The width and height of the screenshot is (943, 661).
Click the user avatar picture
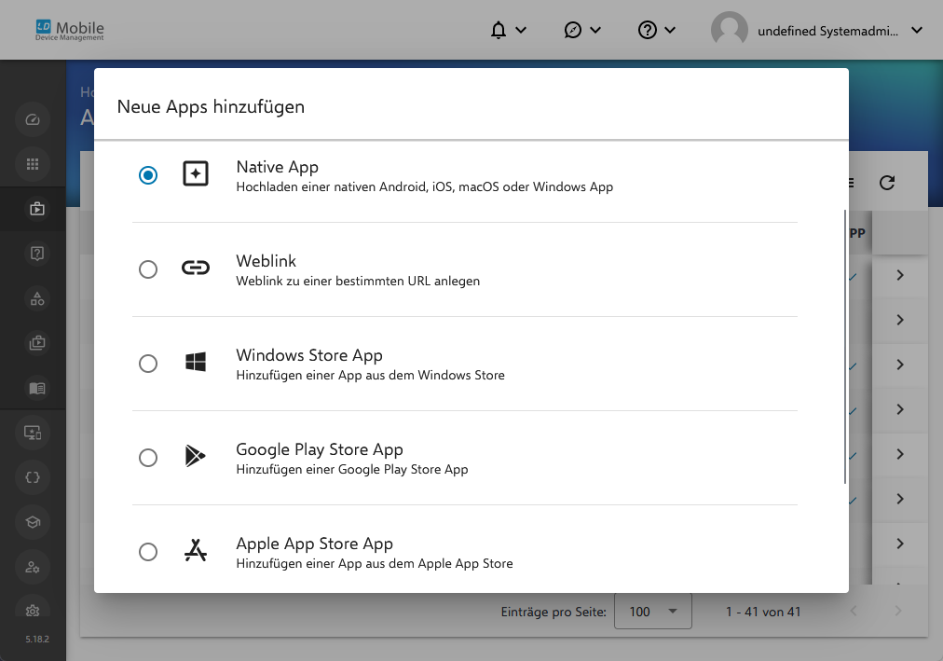tap(729, 30)
